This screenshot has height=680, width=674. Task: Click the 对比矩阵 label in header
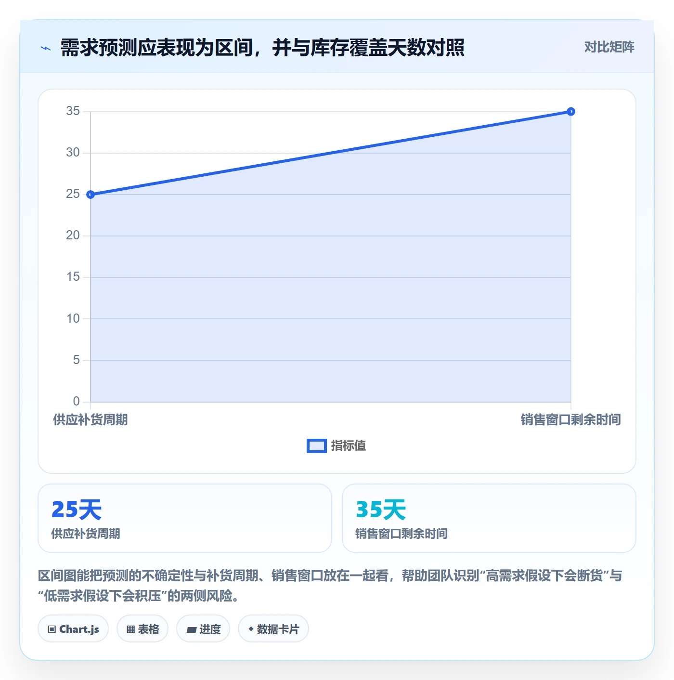click(609, 47)
